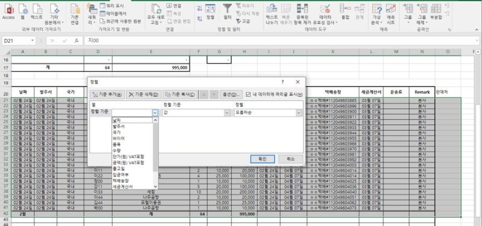Open the connections (연결) list

coord(174,6)
